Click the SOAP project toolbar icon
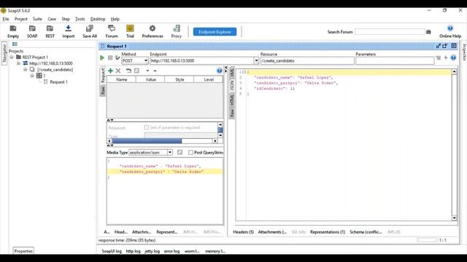This screenshot has width=467, height=262. click(32, 31)
